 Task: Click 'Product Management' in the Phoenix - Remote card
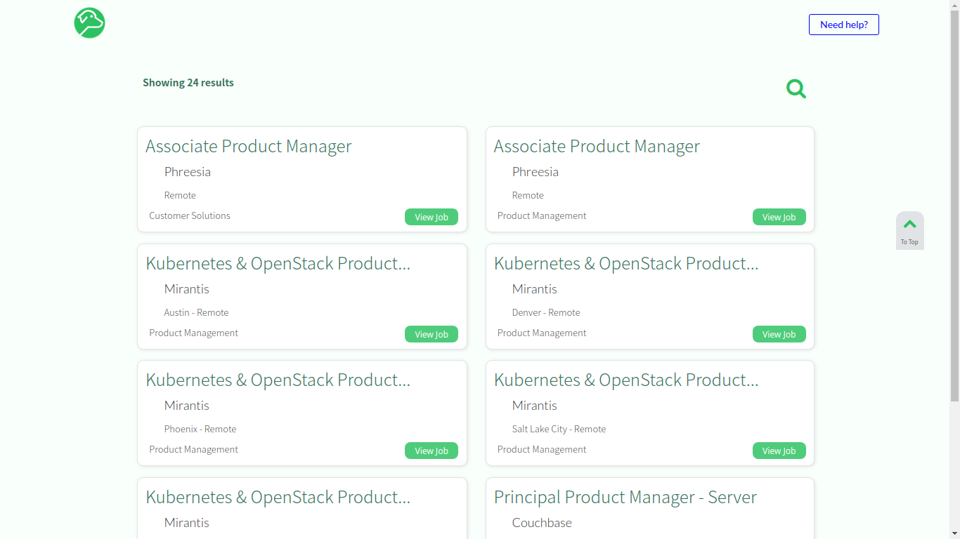(194, 449)
